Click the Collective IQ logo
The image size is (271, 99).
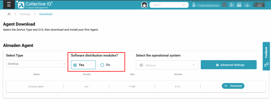click(35, 5)
